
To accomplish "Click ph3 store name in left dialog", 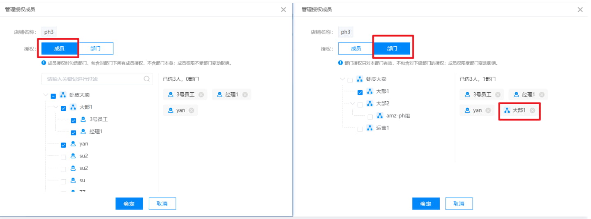I will pos(49,32).
